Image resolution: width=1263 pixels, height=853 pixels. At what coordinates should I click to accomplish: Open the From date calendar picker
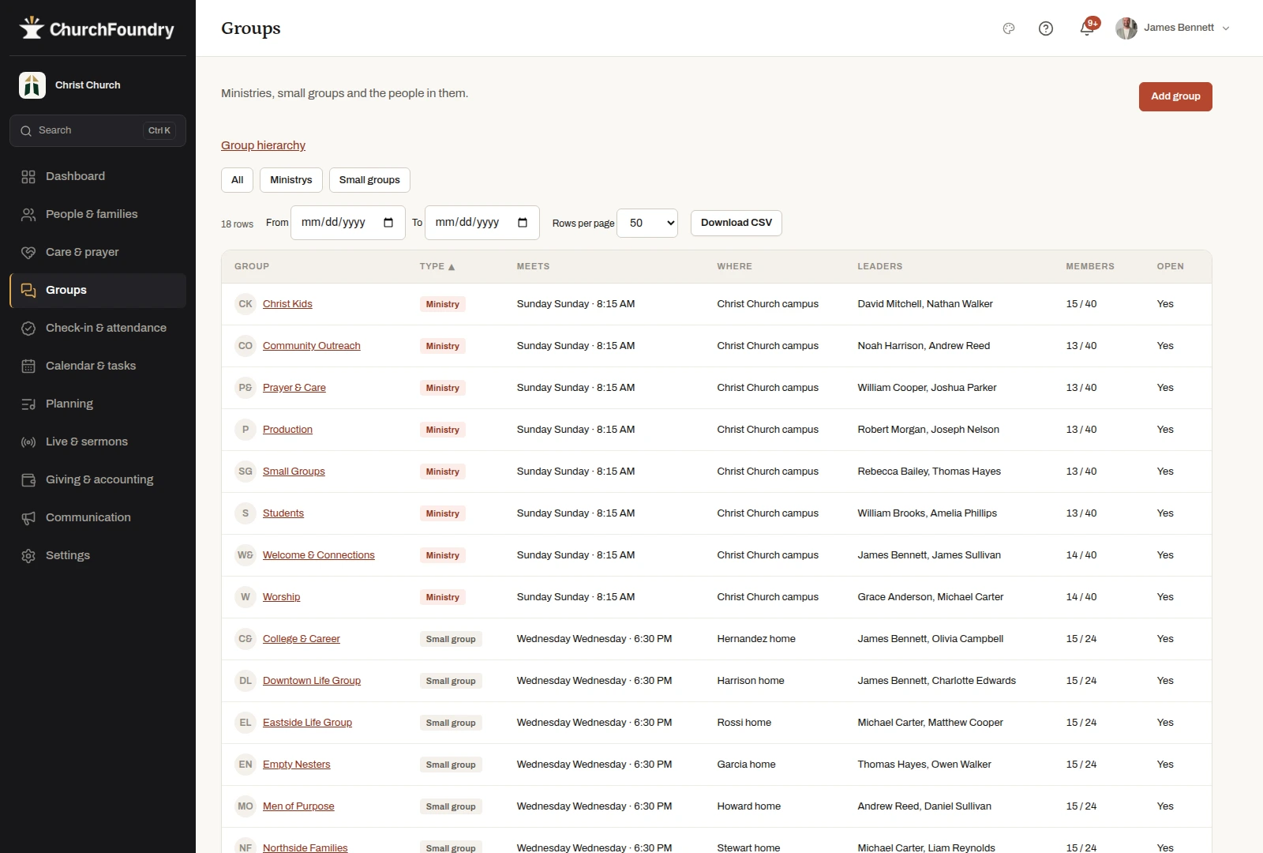tap(388, 223)
